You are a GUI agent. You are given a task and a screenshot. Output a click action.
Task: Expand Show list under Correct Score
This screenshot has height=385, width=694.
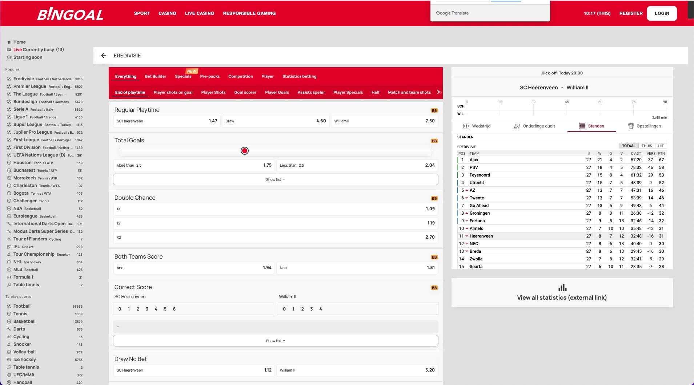[276, 341]
